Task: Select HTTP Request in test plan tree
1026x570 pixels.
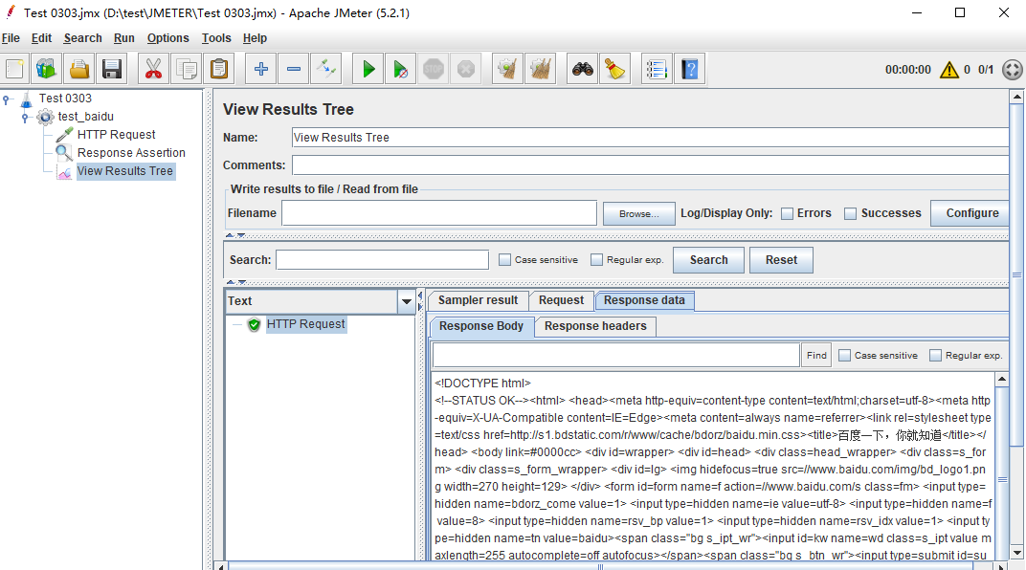Action: (116, 135)
